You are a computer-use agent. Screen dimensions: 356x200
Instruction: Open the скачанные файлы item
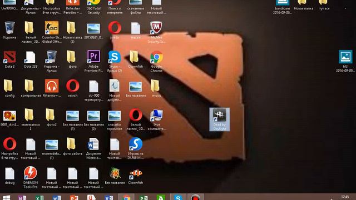136,7
